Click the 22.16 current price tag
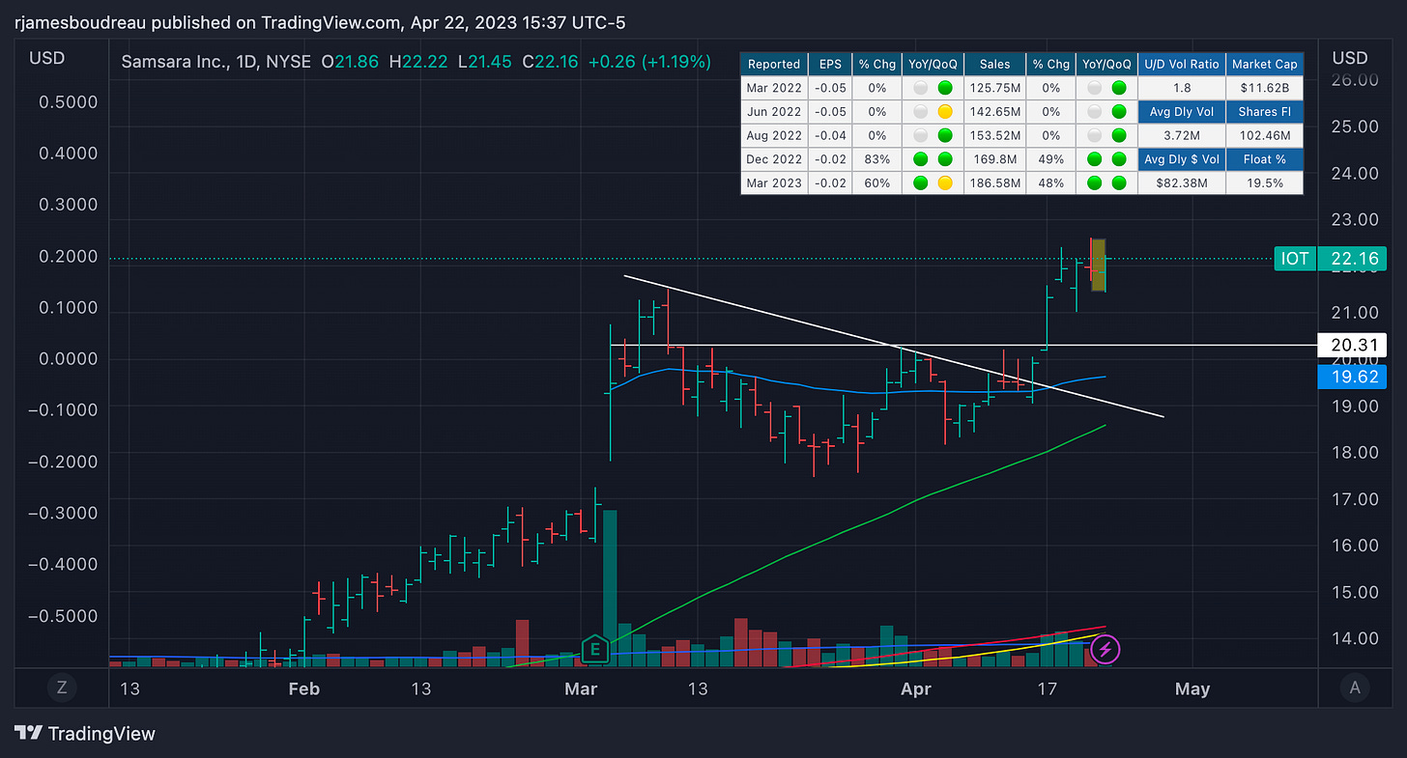1407x758 pixels. pos(1352,258)
